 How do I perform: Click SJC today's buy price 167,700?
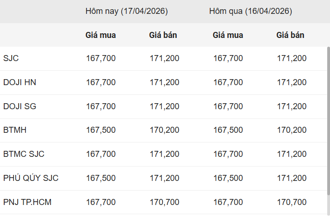pyautogui.click(x=101, y=58)
